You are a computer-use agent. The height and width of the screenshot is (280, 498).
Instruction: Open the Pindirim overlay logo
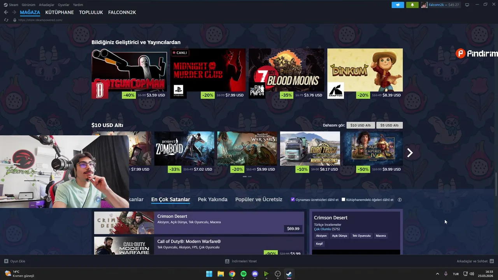click(x=477, y=54)
